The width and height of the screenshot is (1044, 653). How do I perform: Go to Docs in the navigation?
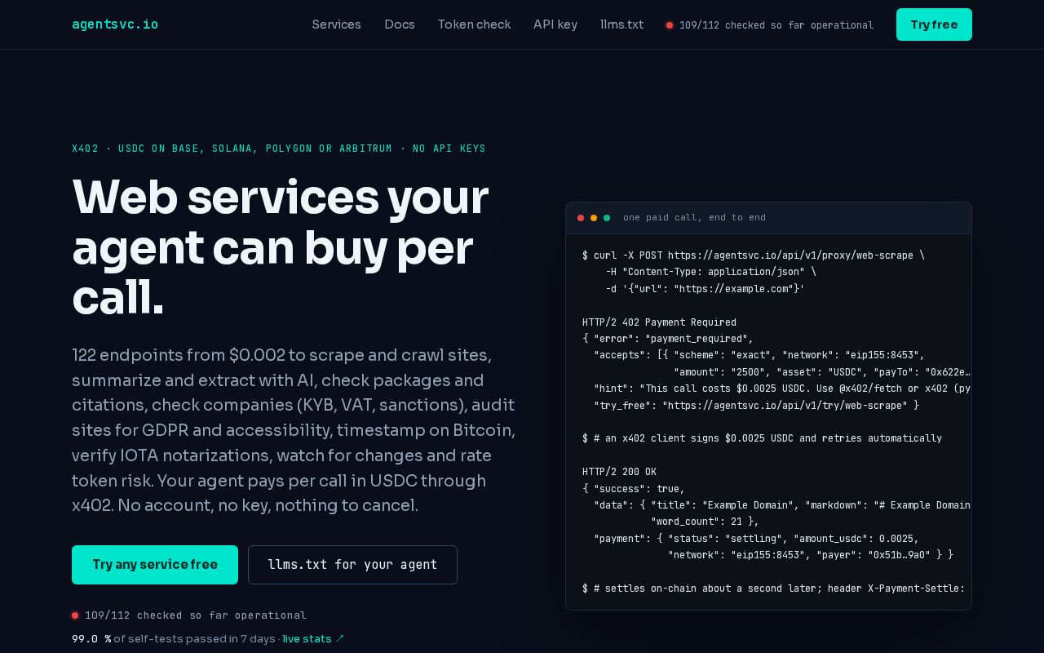(400, 24)
